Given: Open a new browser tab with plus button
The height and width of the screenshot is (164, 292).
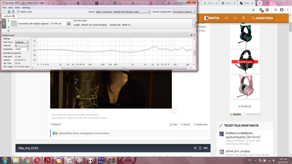Looking at the screenshot, I should coord(260,3).
